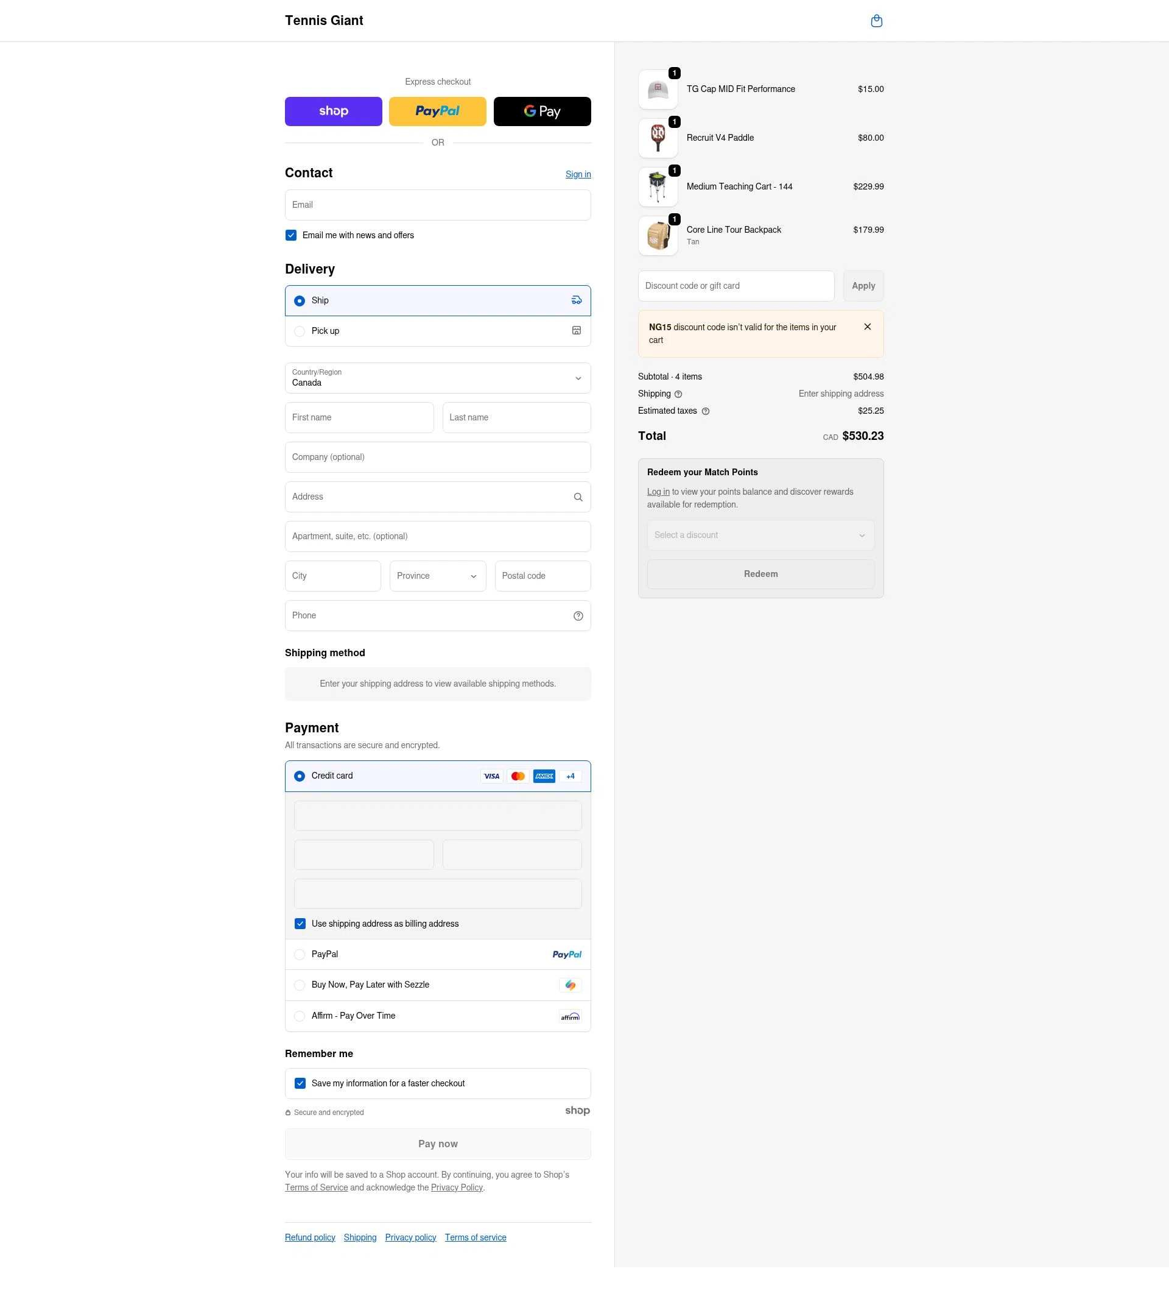Open the cart bag icon

click(x=876, y=21)
